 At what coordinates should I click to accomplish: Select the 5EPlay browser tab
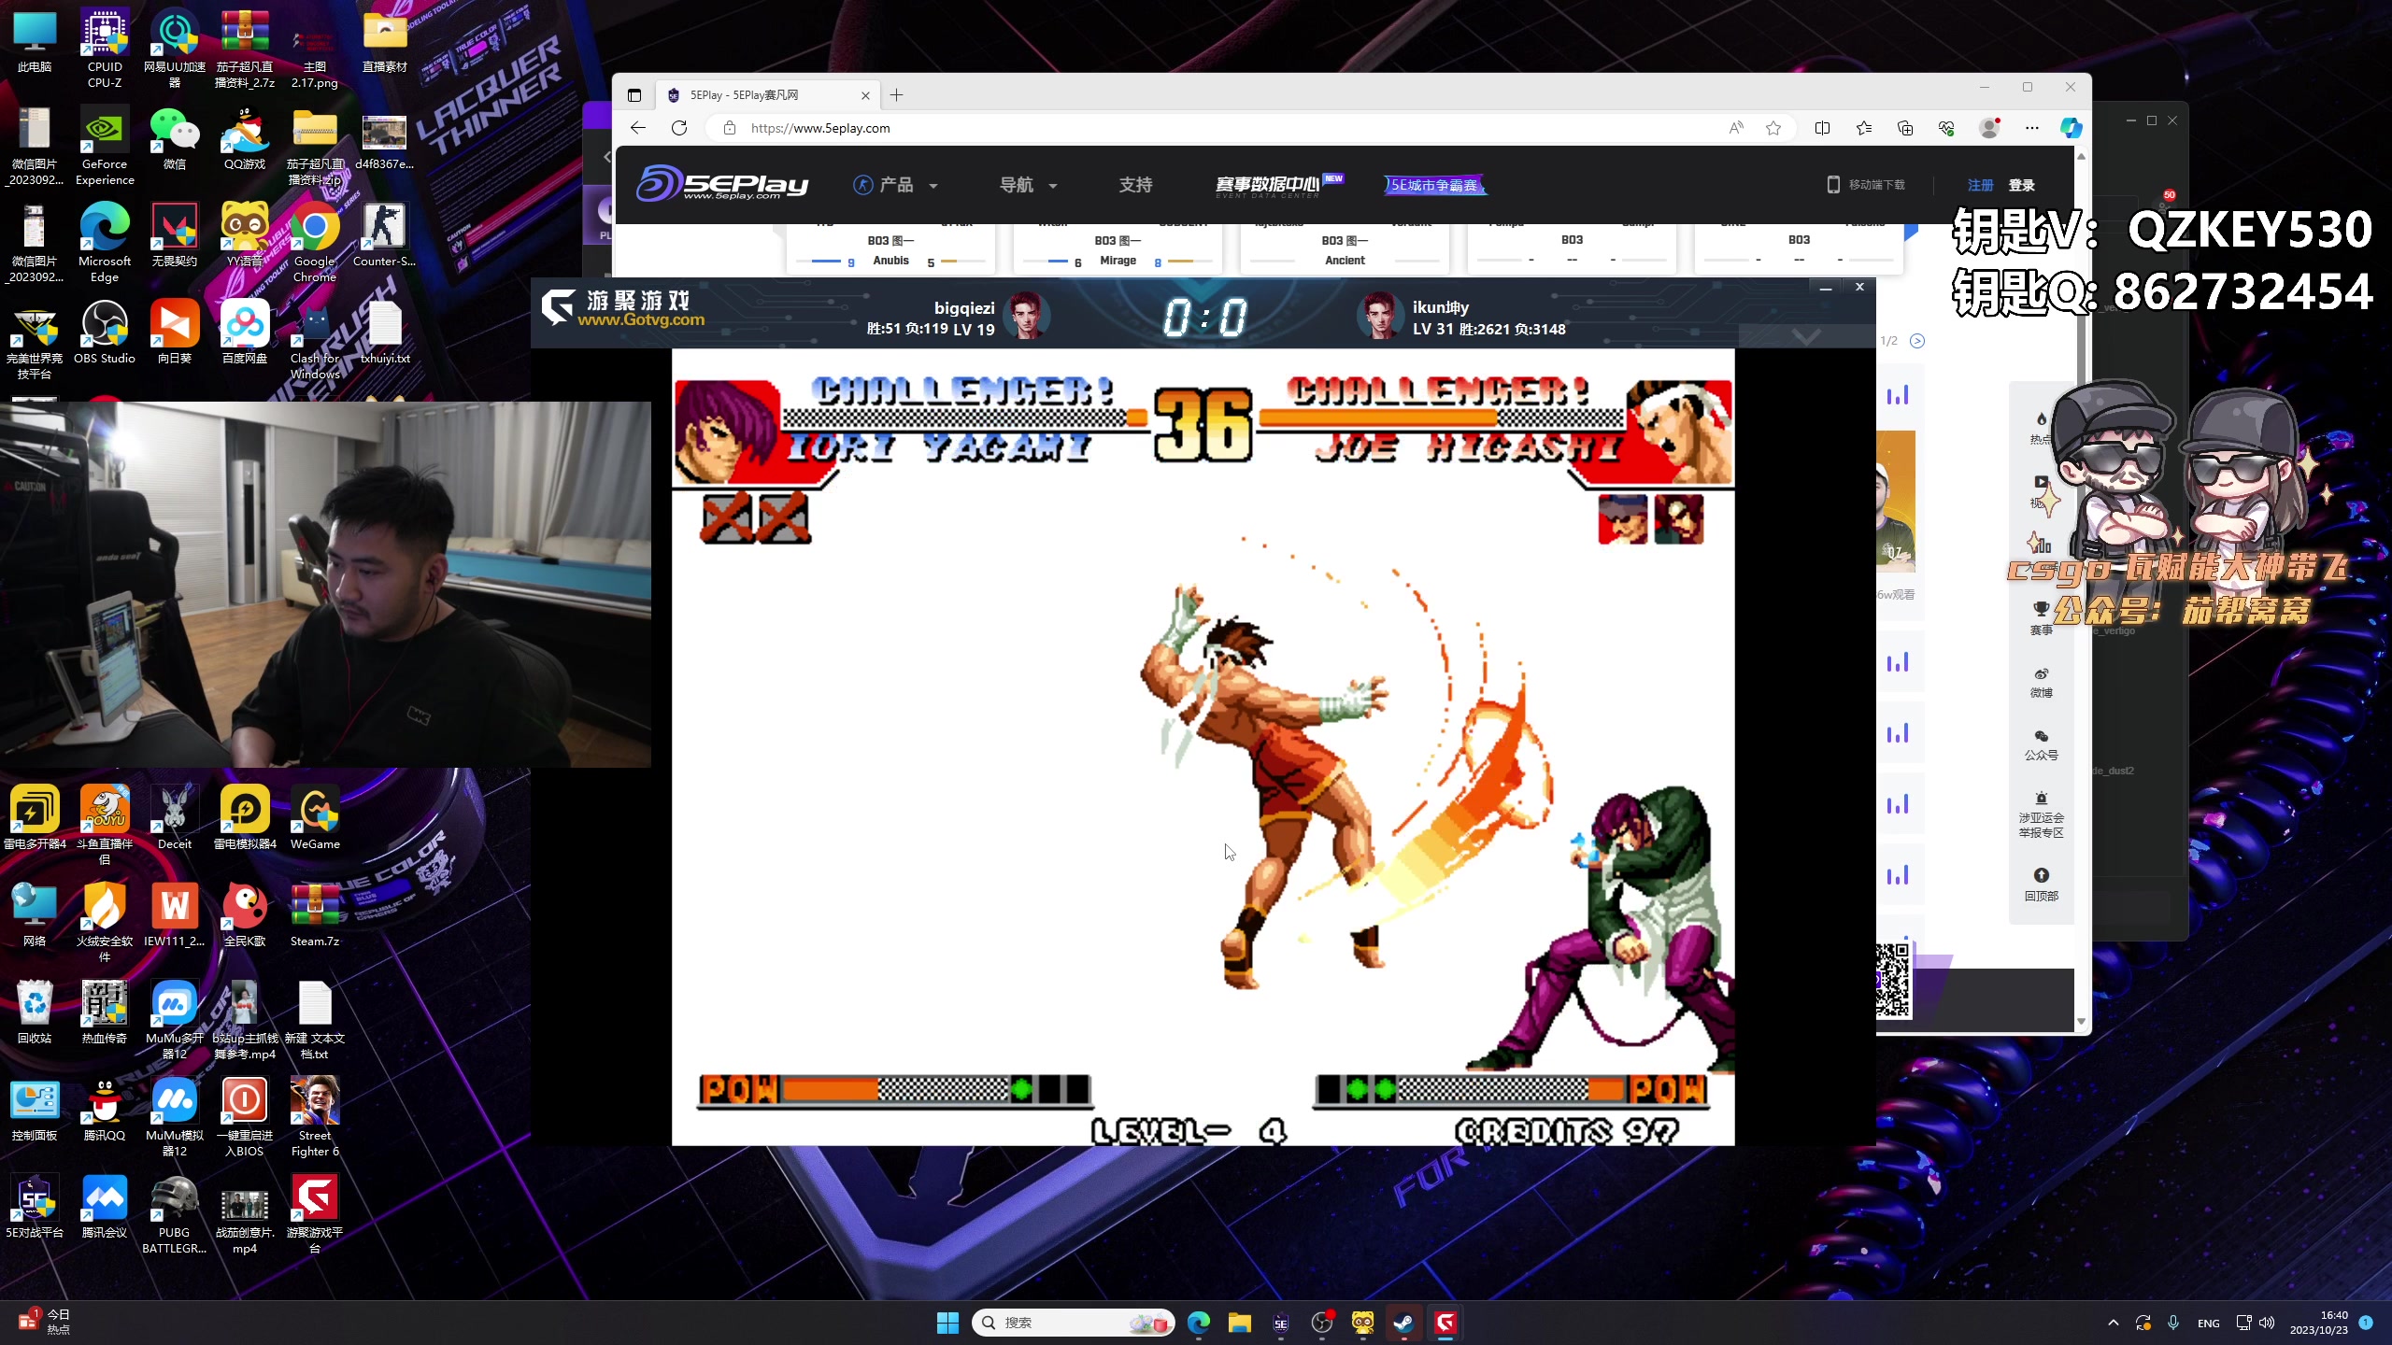click(x=768, y=95)
